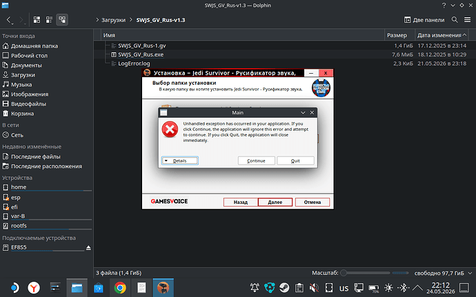
Task: Open Dolphin hamburger menu
Action: (468, 20)
